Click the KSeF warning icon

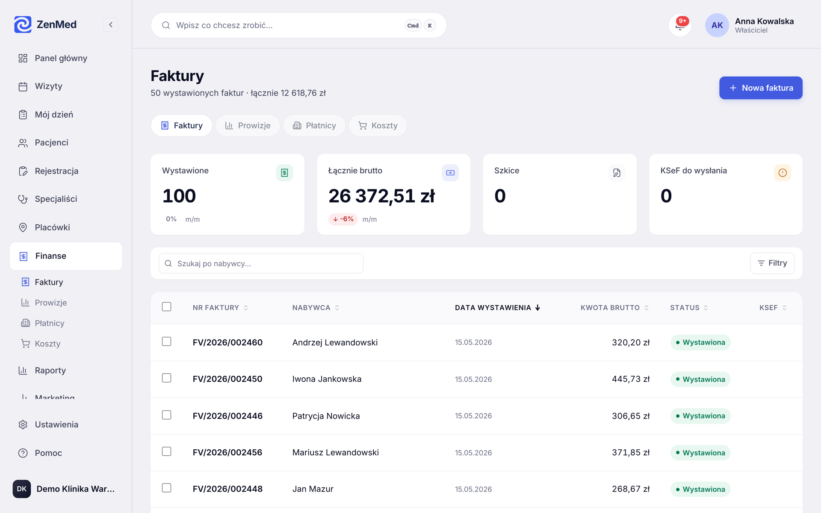point(783,173)
